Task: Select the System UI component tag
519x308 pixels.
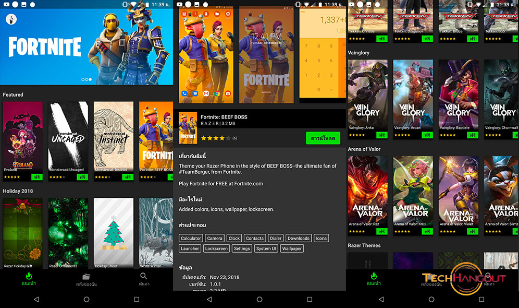Action: tap(266, 248)
